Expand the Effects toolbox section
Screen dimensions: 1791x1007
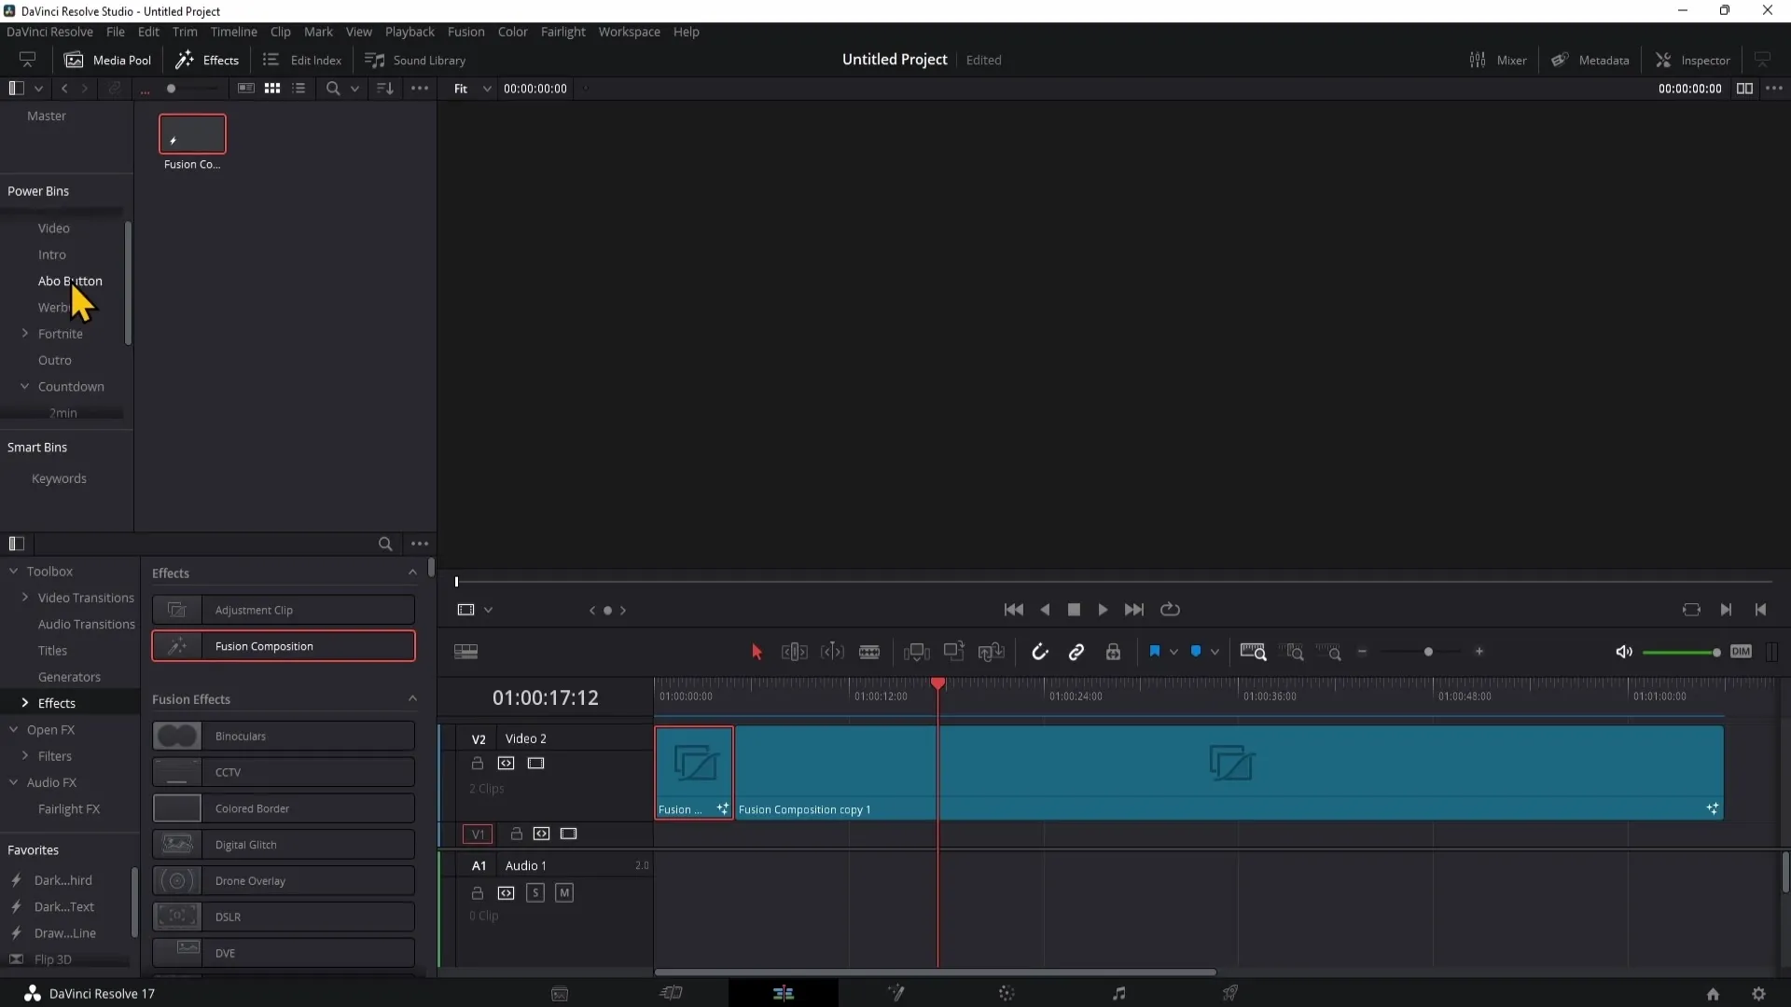click(24, 702)
